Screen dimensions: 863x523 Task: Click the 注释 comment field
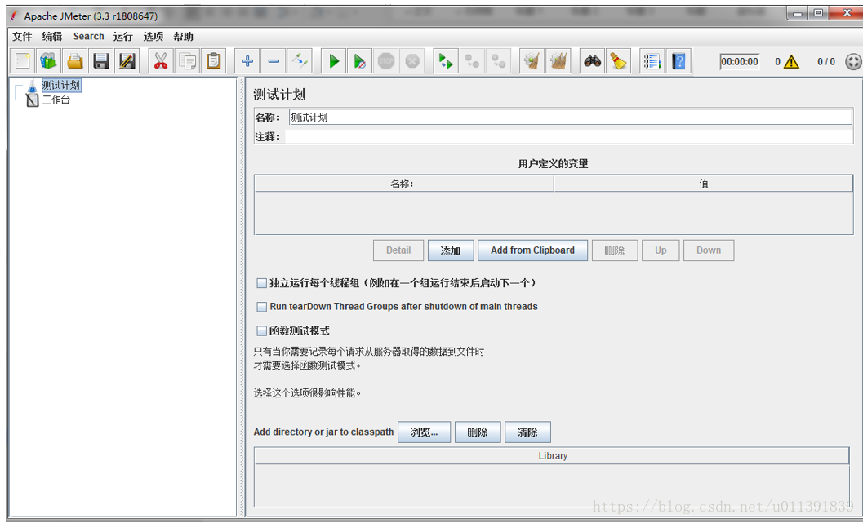click(x=568, y=136)
